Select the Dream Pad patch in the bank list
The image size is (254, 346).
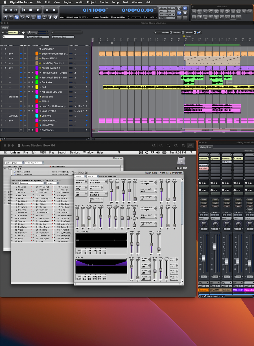click(x=44, y=187)
